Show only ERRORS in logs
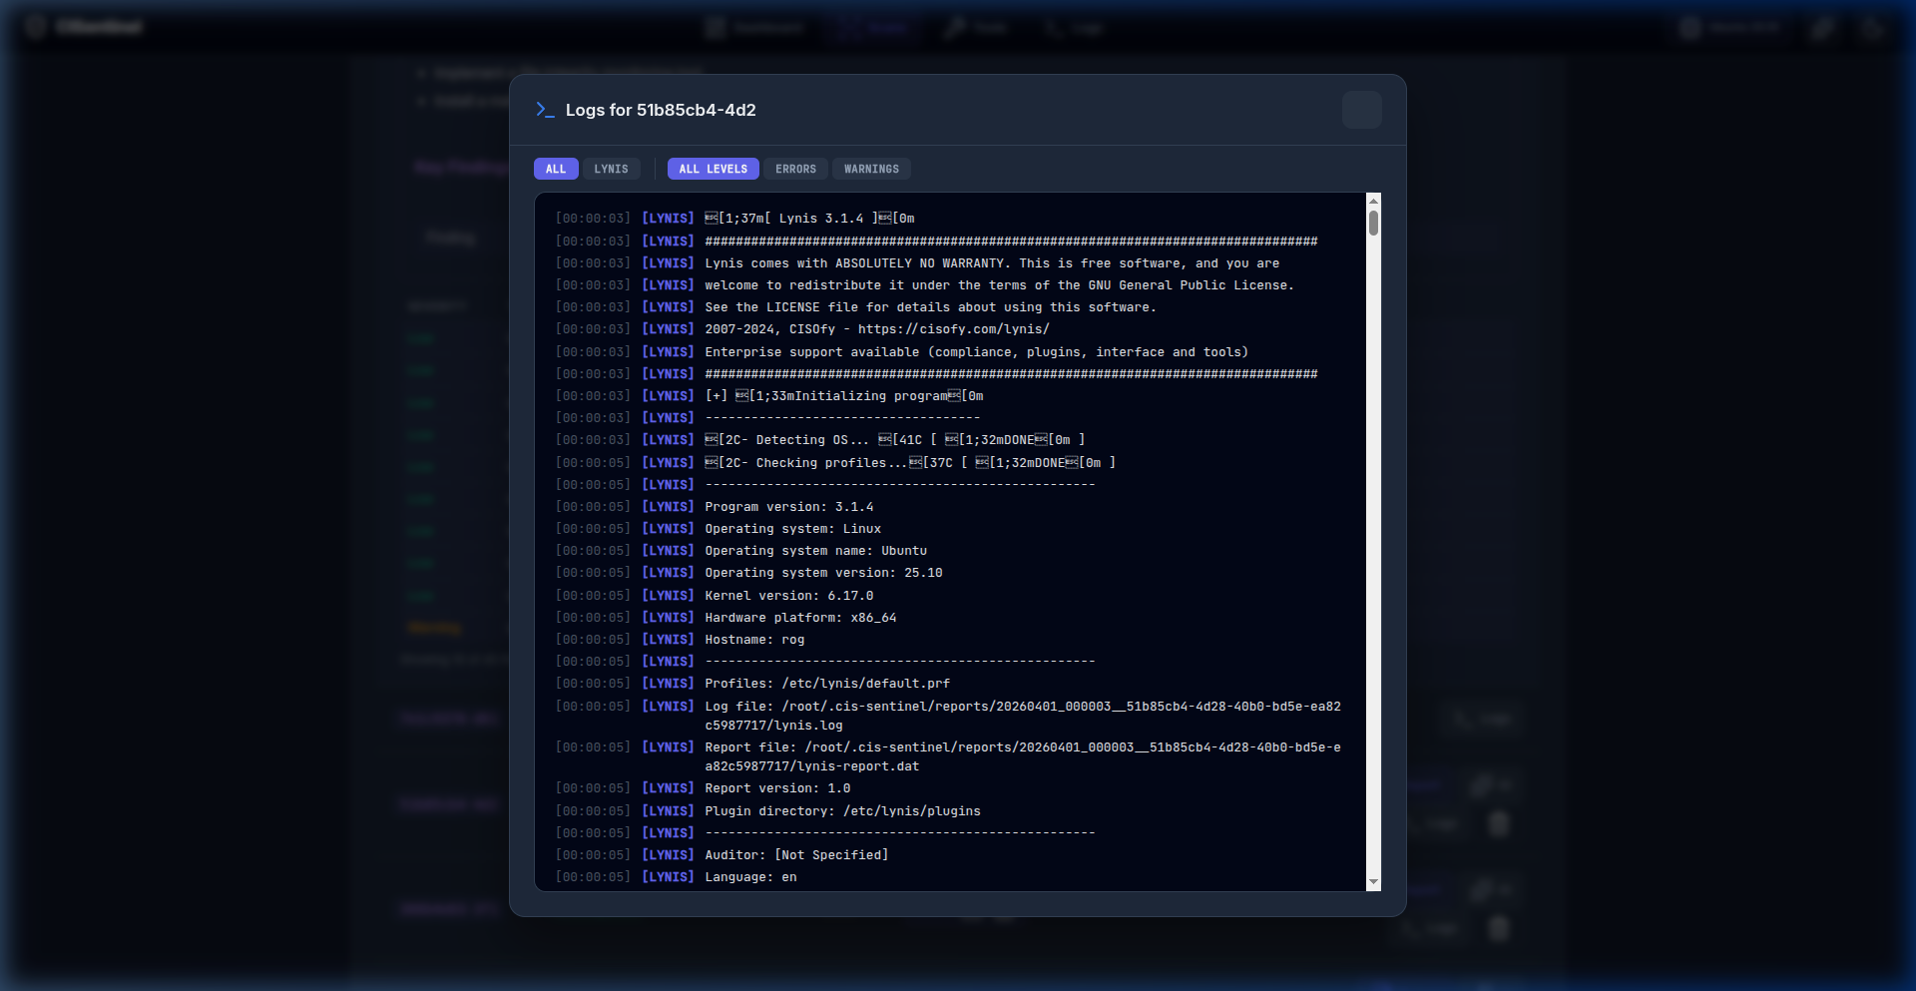Image resolution: width=1916 pixels, height=991 pixels. (795, 169)
